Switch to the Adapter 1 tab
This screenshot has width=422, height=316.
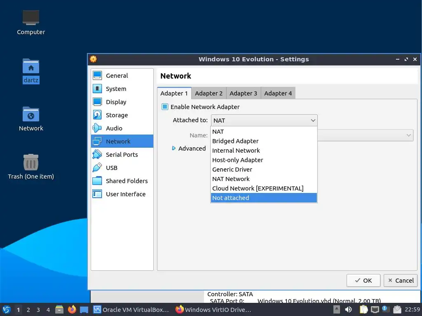click(174, 93)
